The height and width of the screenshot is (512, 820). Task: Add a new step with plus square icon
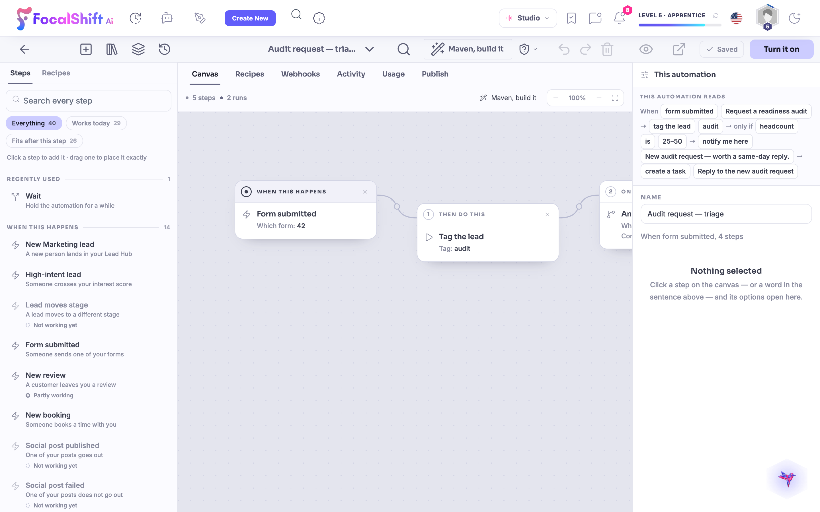pos(86,49)
